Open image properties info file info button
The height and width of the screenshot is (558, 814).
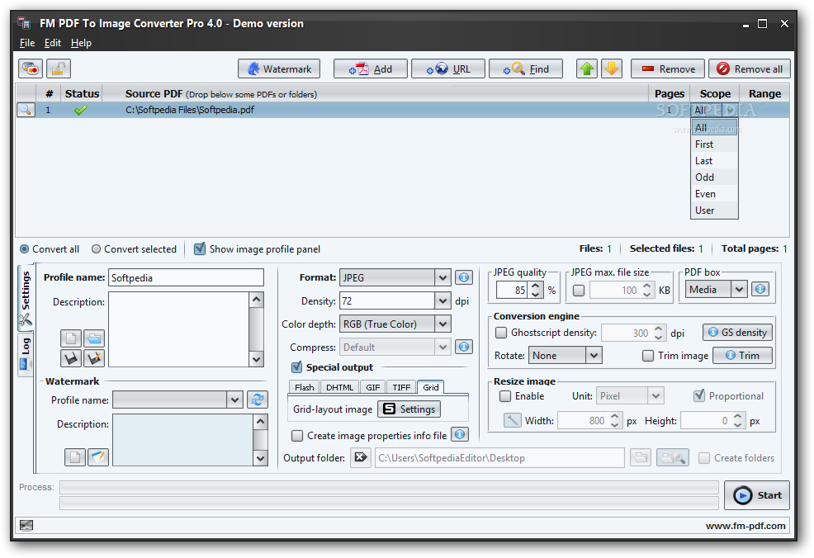click(x=460, y=434)
